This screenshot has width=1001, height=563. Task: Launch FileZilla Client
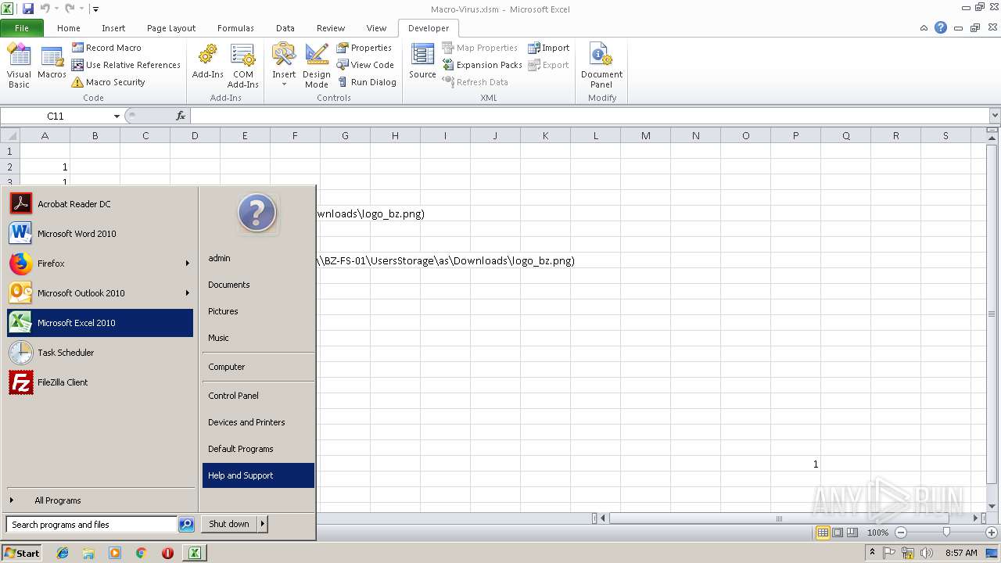(x=100, y=382)
